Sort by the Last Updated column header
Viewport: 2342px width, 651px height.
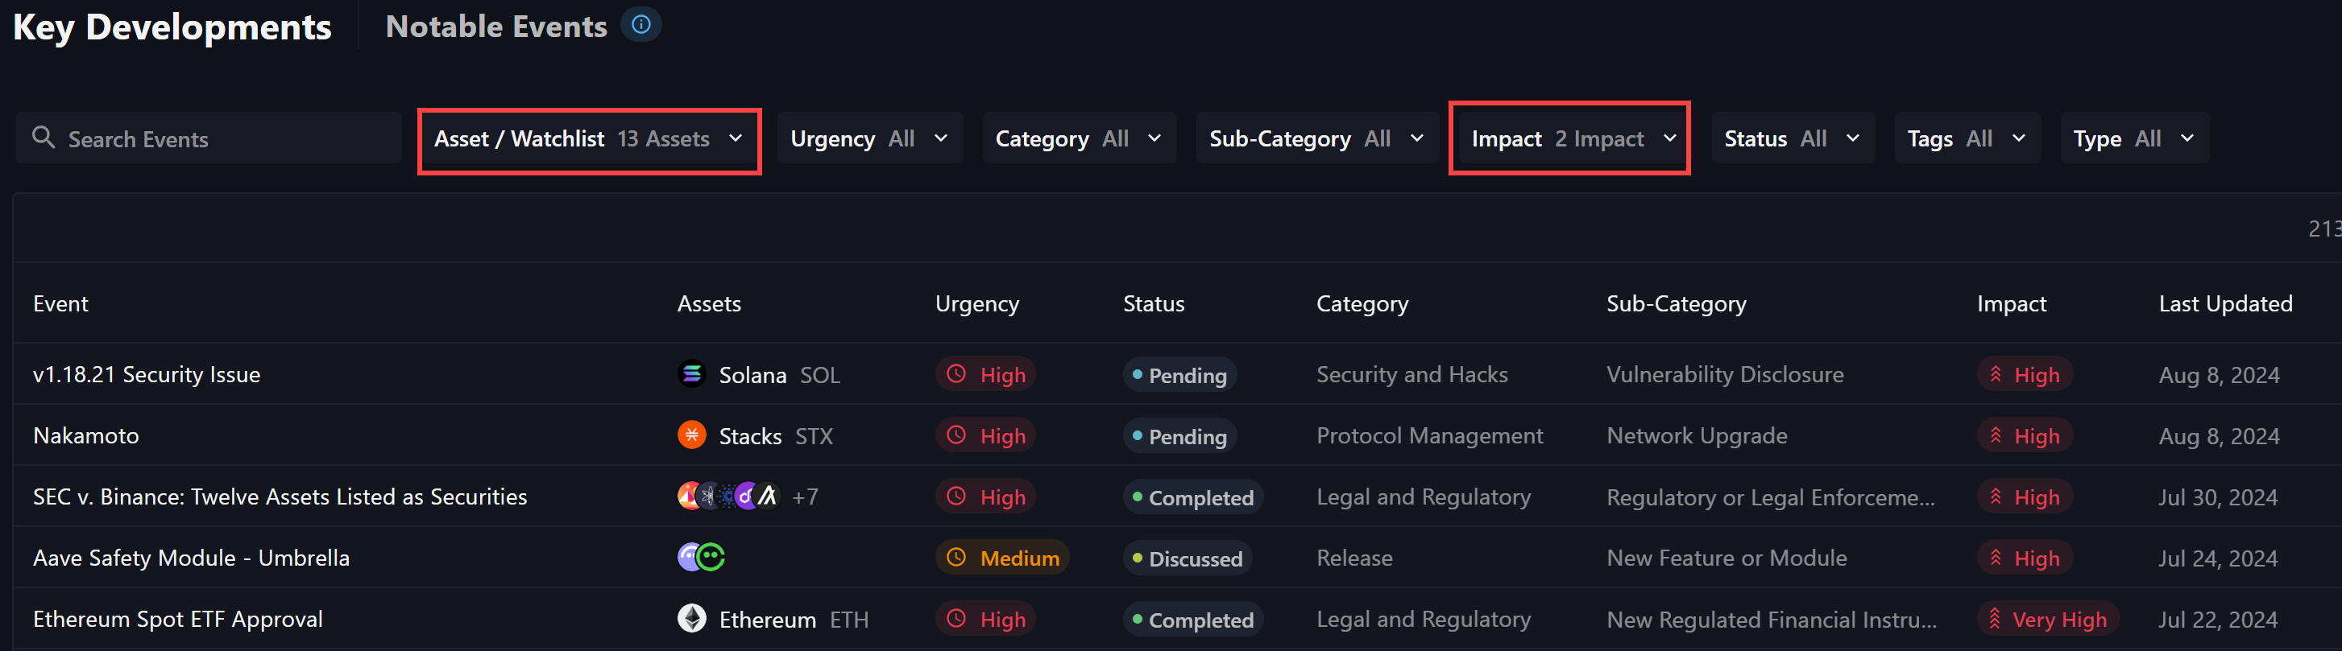[x=2224, y=304]
